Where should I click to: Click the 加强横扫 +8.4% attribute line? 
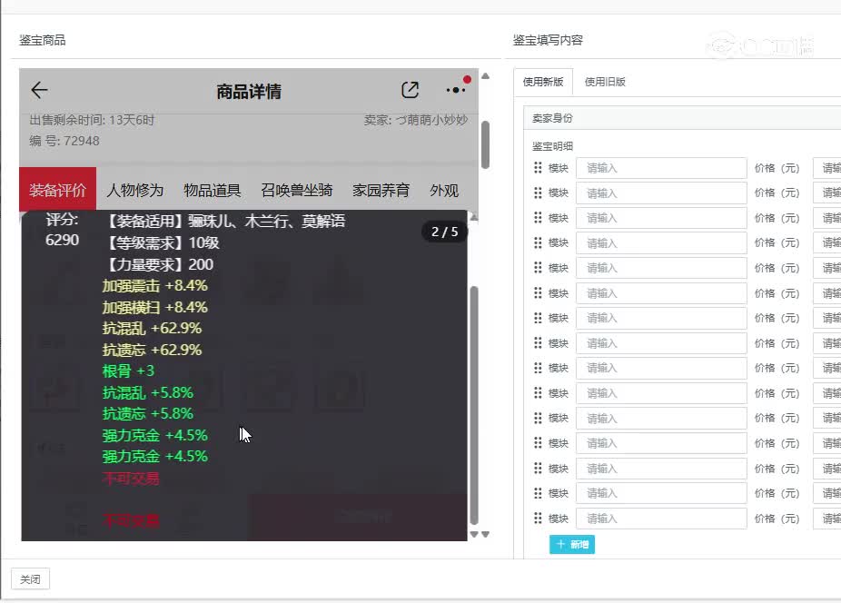pyautogui.click(x=155, y=307)
